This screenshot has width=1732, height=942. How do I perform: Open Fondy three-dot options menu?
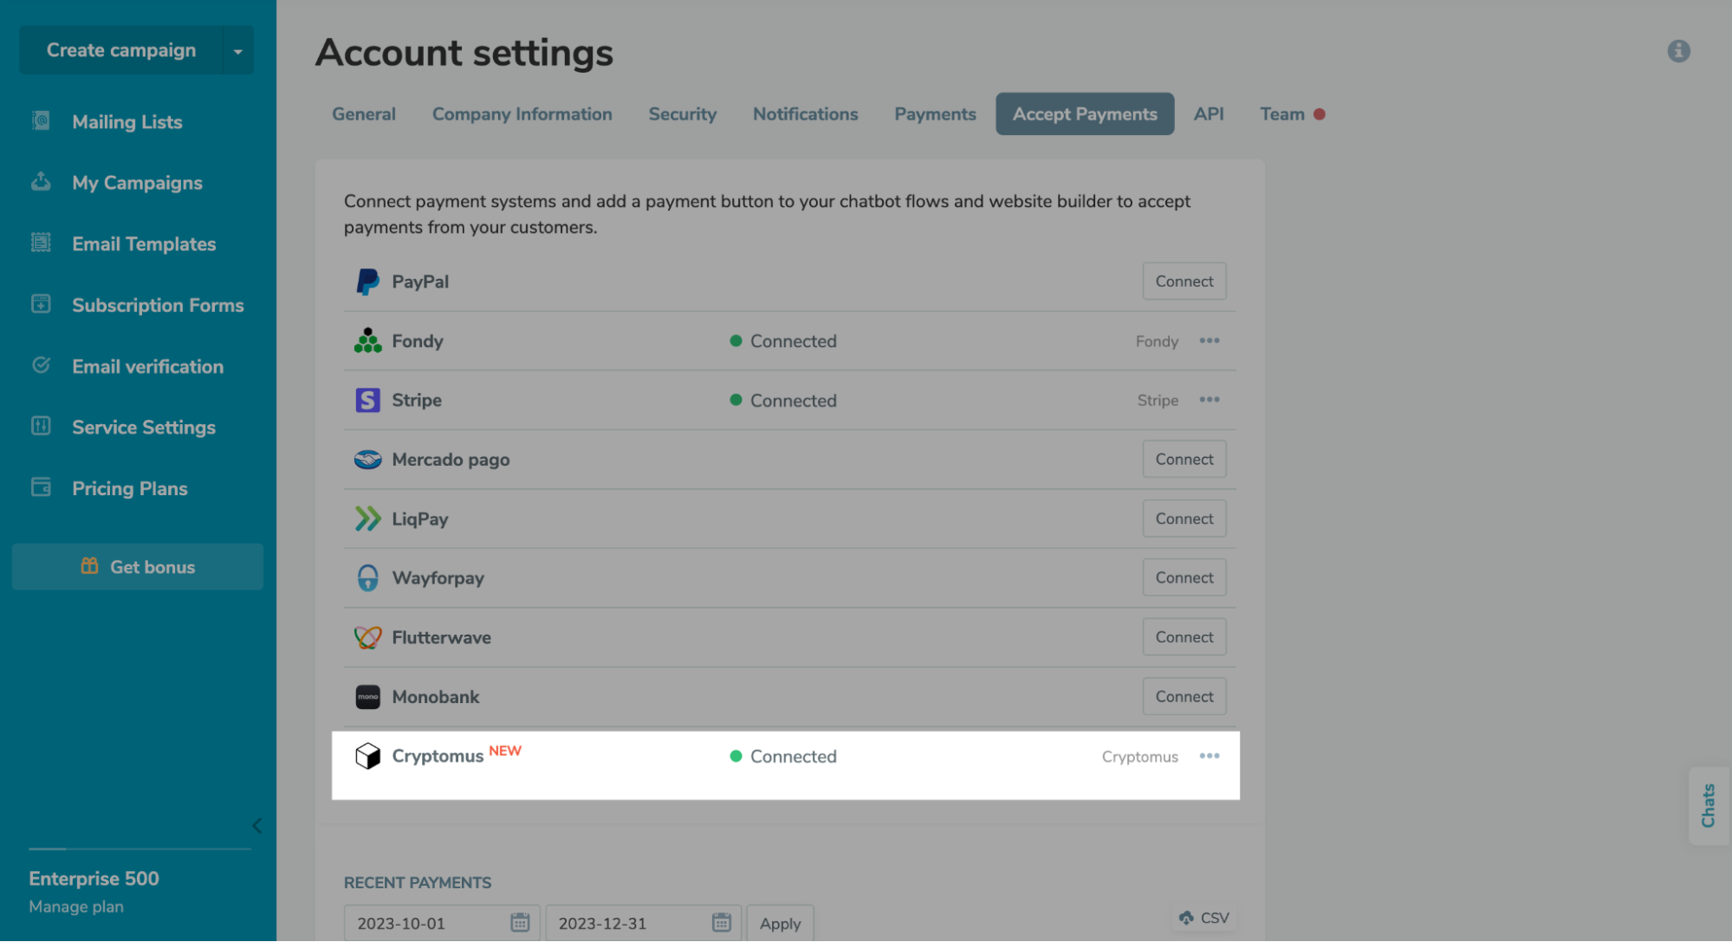coord(1210,340)
